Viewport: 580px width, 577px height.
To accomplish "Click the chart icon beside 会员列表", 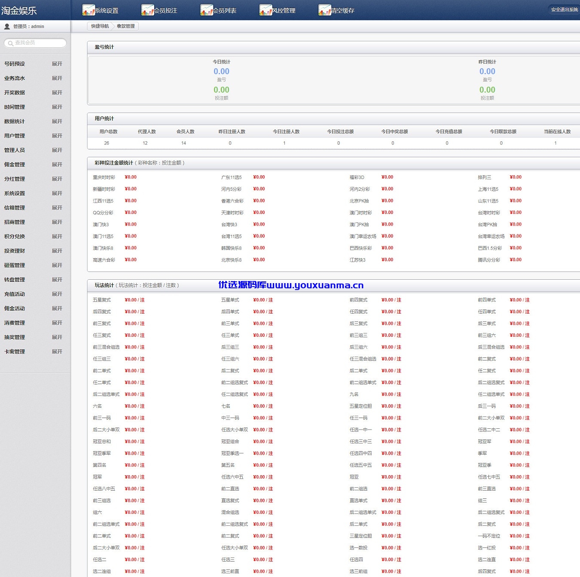I will (x=207, y=10).
